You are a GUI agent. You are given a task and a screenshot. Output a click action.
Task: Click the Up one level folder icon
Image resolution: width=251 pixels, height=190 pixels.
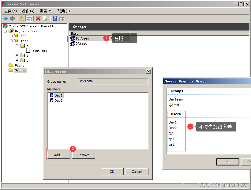click(x=22, y=19)
